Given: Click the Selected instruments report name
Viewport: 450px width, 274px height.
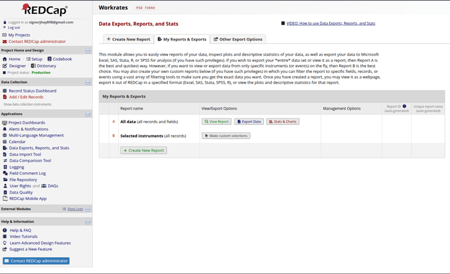Looking at the screenshot, I should (x=153, y=136).
